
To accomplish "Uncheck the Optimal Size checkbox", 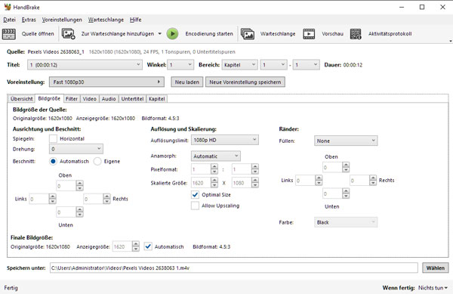I will tap(195, 195).
